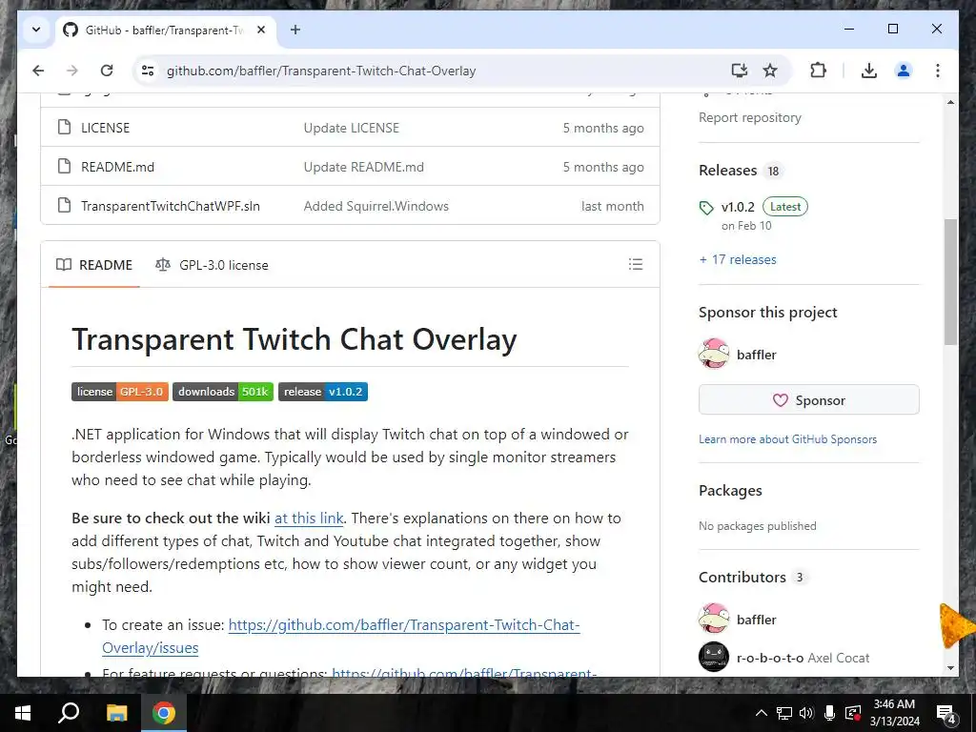Screen dimensions: 976x732
Task: Open the README outline menu
Action: (636, 265)
